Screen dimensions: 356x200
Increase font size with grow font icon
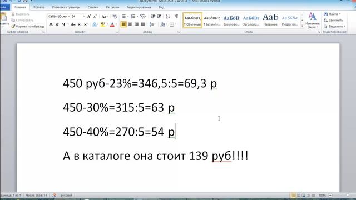(x=89, y=16)
